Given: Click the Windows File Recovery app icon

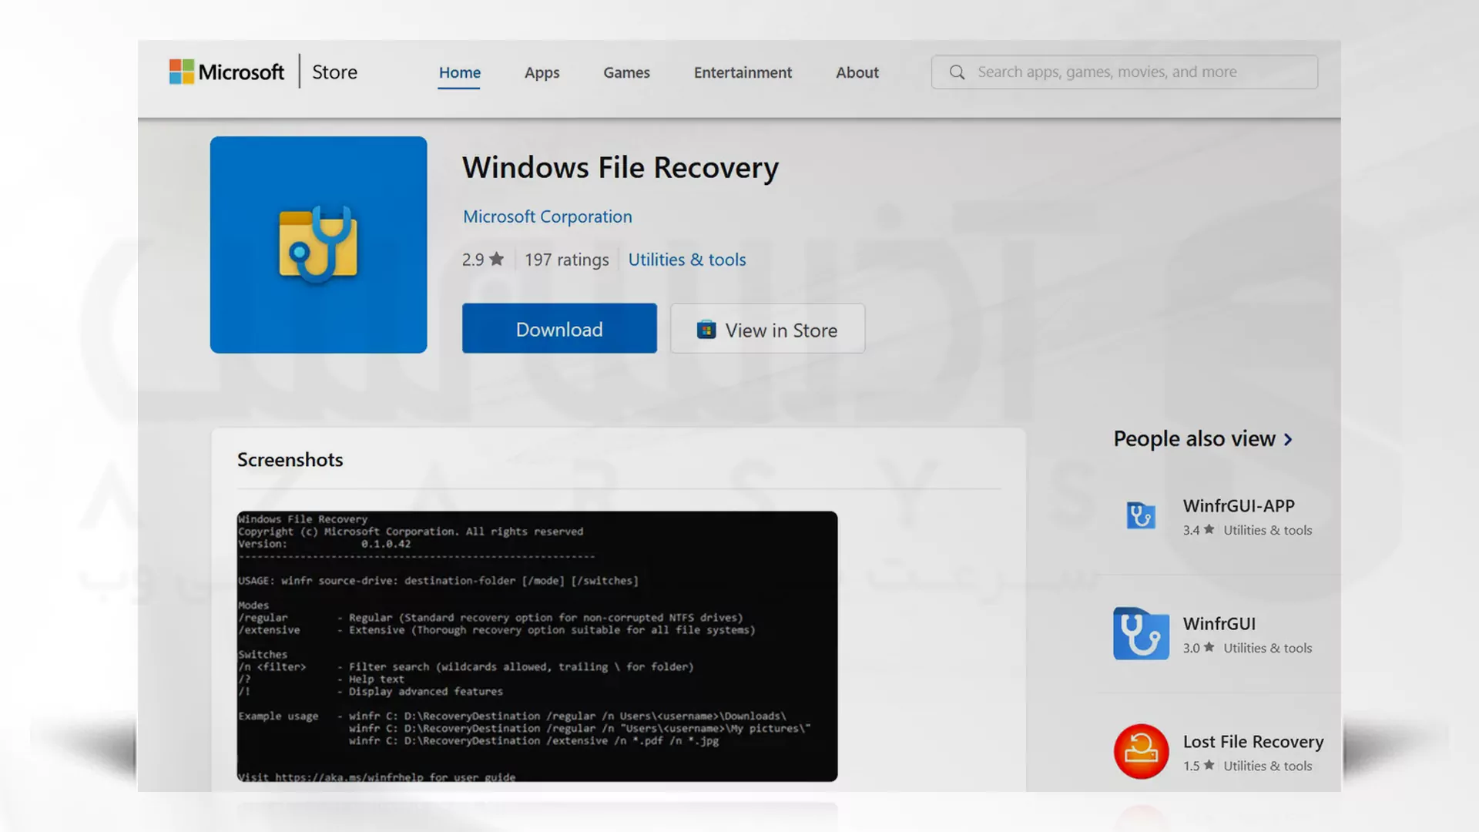Looking at the screenshot, I should [318, 245].
